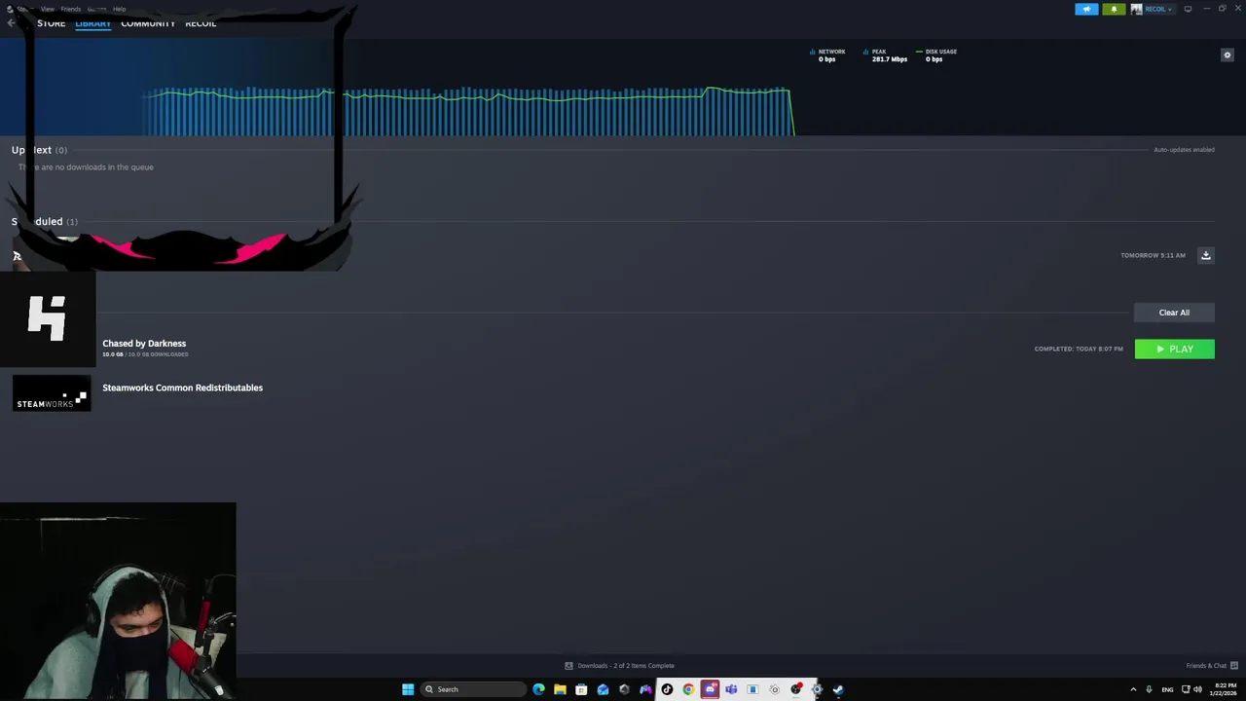Show hidden system tray icons
This screenshot has width=1246, height=701.
(1133, 689)
